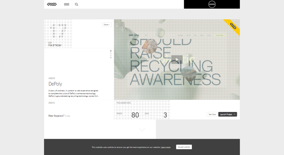Click the yellow FWA ribbon badge
The image size is (284, 155).
pyautogui.click(x=233, y=26)
